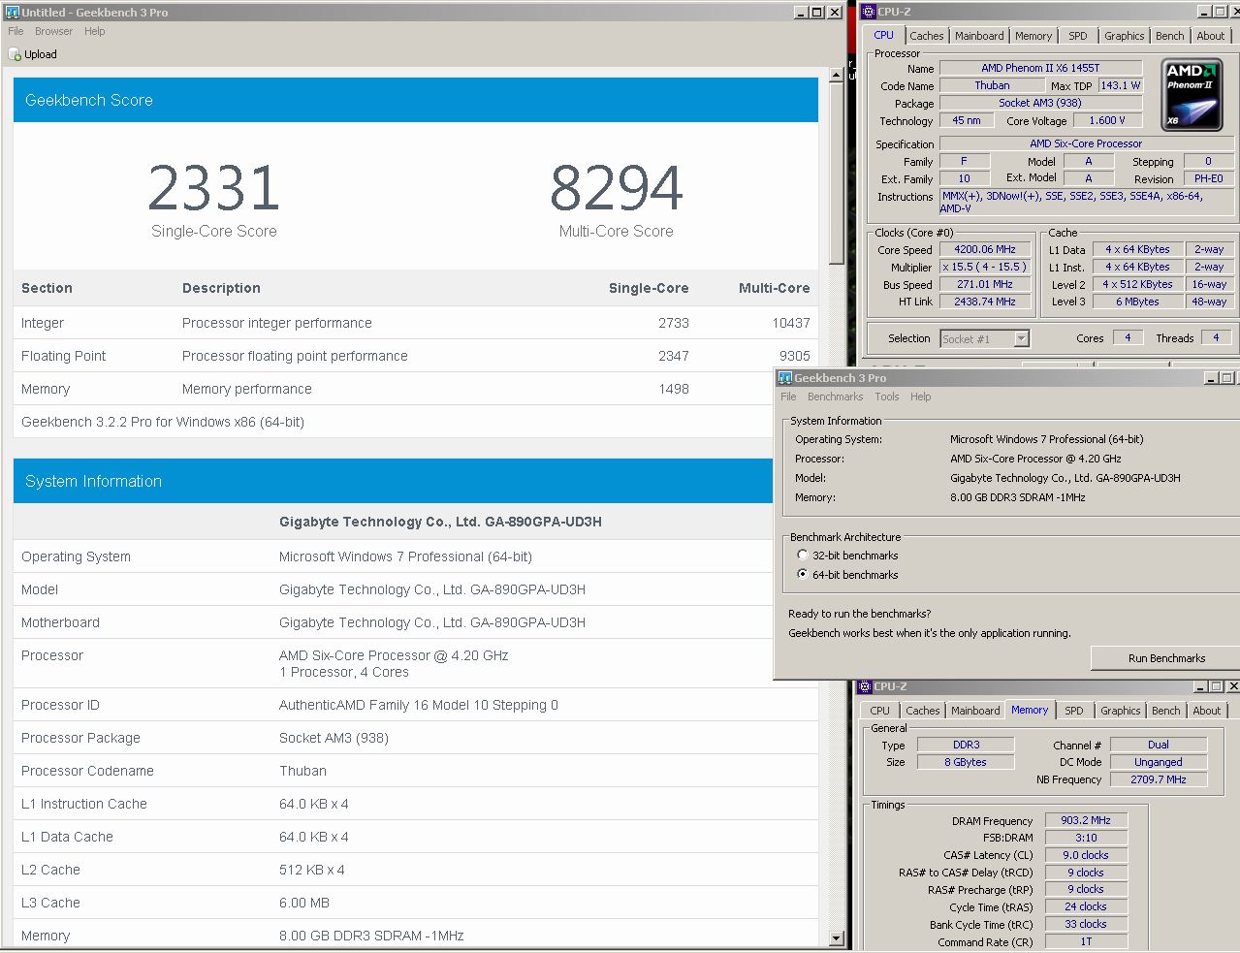Click the CPU-Z app icon in top window title
Viewport: 1240px width, 953px height.
tap(869, 12)
